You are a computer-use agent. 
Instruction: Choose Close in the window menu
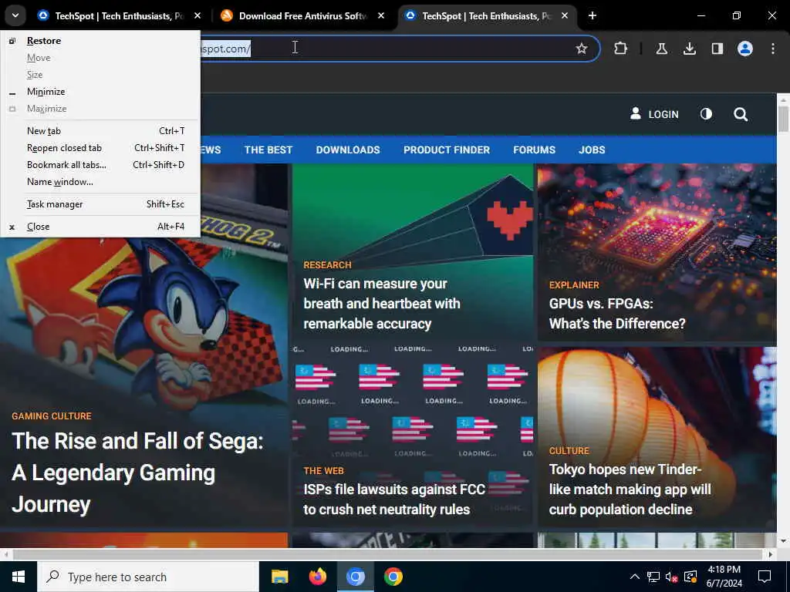pyautogui.click(x=100, y=227)
